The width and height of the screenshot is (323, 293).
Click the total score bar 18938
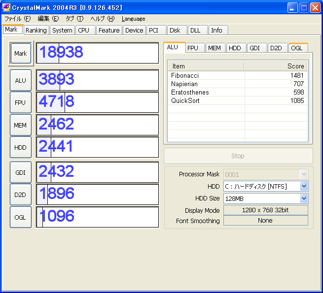point(98,53)
